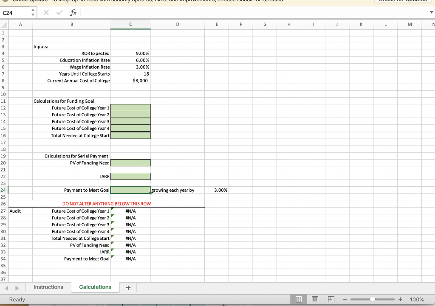Click previous sheet navigation arrow
Viewport: 435px width, 306px height.
(x=7, y=288)
